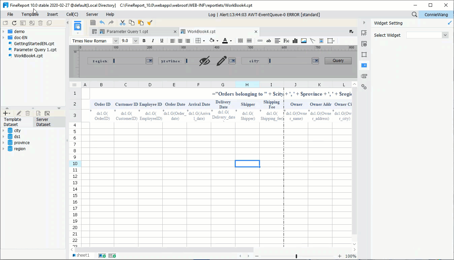Click the font color swatch icon
This screenshot has height=260, width=454.
pos(225,41)
